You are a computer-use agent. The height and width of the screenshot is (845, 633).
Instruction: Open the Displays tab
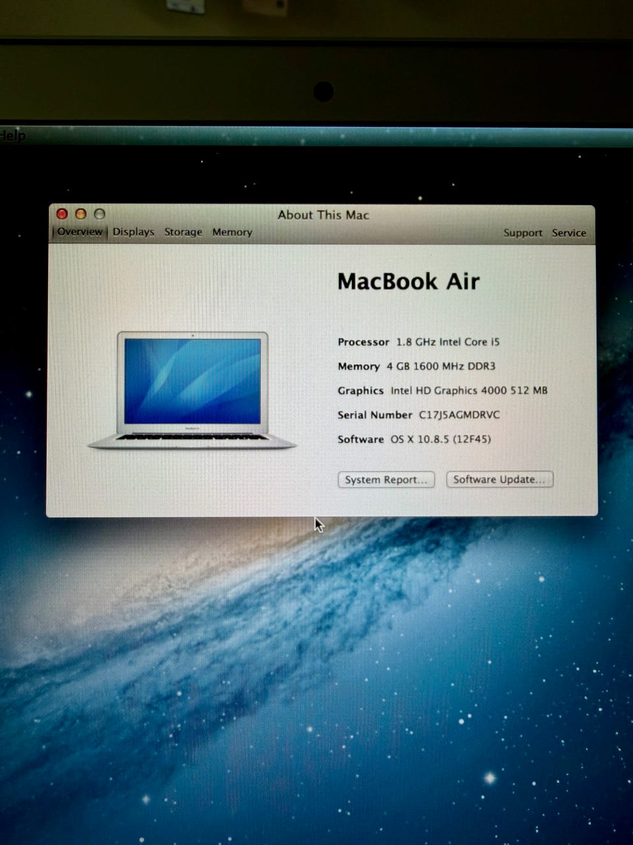[x=133, y=232]
